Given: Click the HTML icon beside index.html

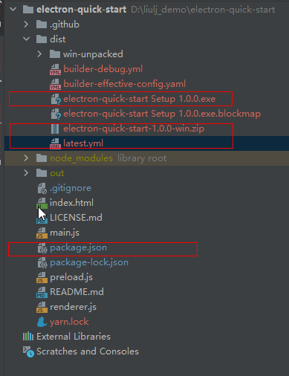Looking at the screenshot, I should click(x=42, y=203).
